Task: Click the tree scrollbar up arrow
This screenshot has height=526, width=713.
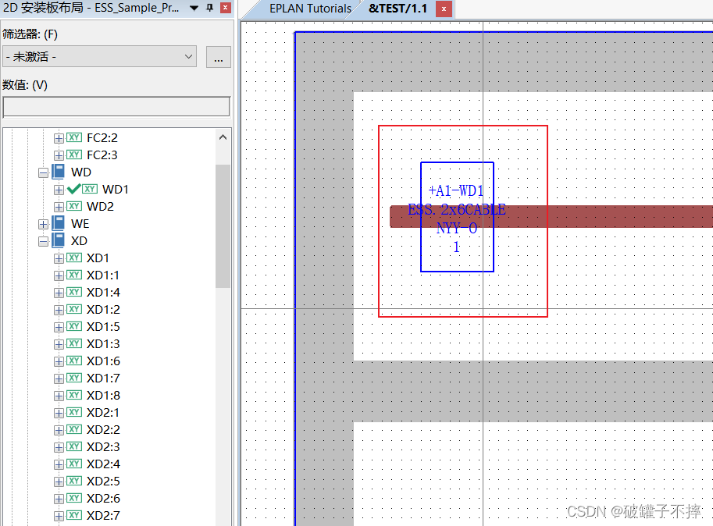Action: (223, 137)
